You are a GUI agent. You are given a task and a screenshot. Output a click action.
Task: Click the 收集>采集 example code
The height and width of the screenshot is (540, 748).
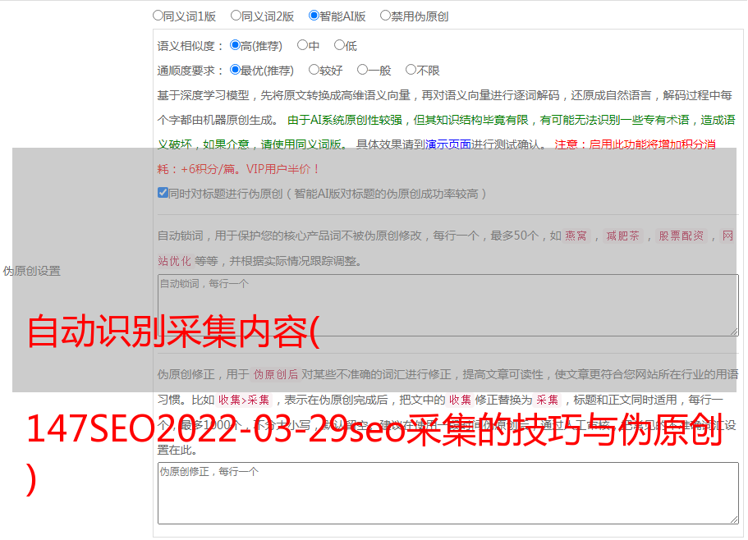coord(244,400)
